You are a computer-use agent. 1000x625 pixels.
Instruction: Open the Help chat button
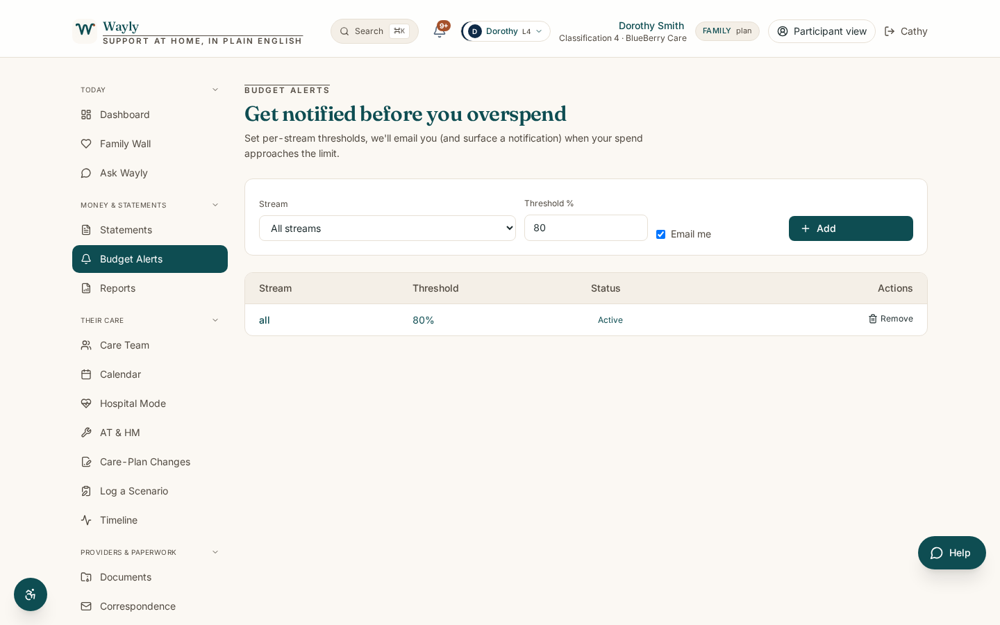[951, 553]
